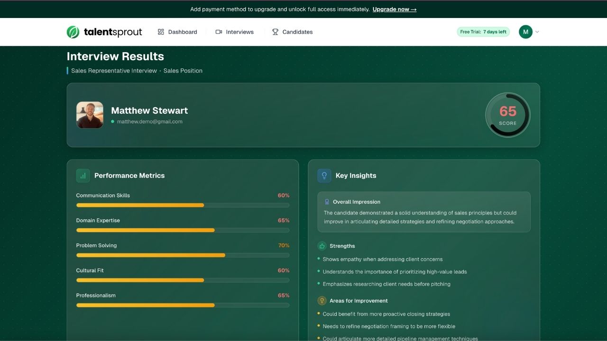Open the Dashboard menu item
This screenshot has width=607, height=341.
tap(182, 32)
